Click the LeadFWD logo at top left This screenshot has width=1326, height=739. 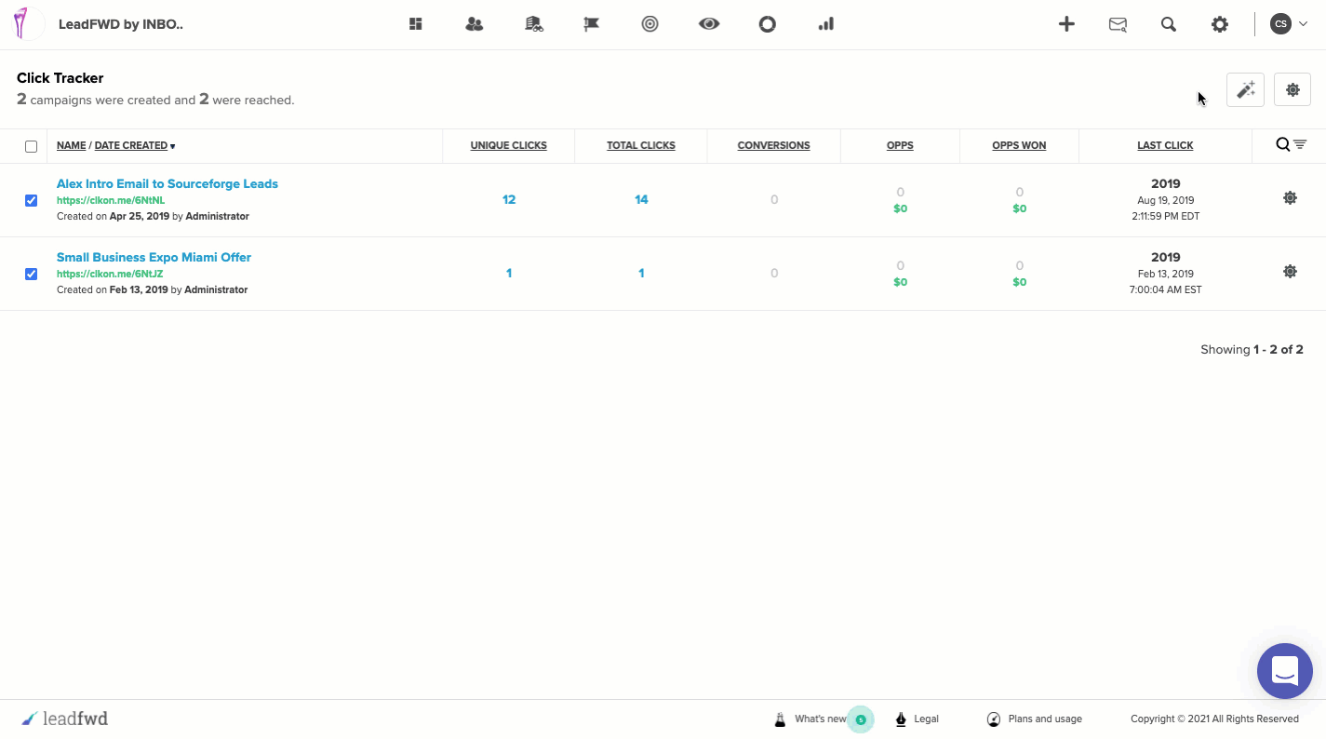click(x=28, y=24)
